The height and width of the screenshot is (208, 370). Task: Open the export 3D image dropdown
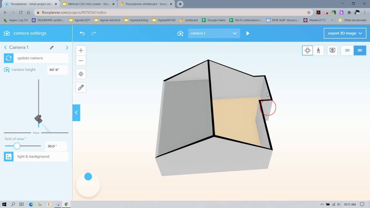click(345, 33)
